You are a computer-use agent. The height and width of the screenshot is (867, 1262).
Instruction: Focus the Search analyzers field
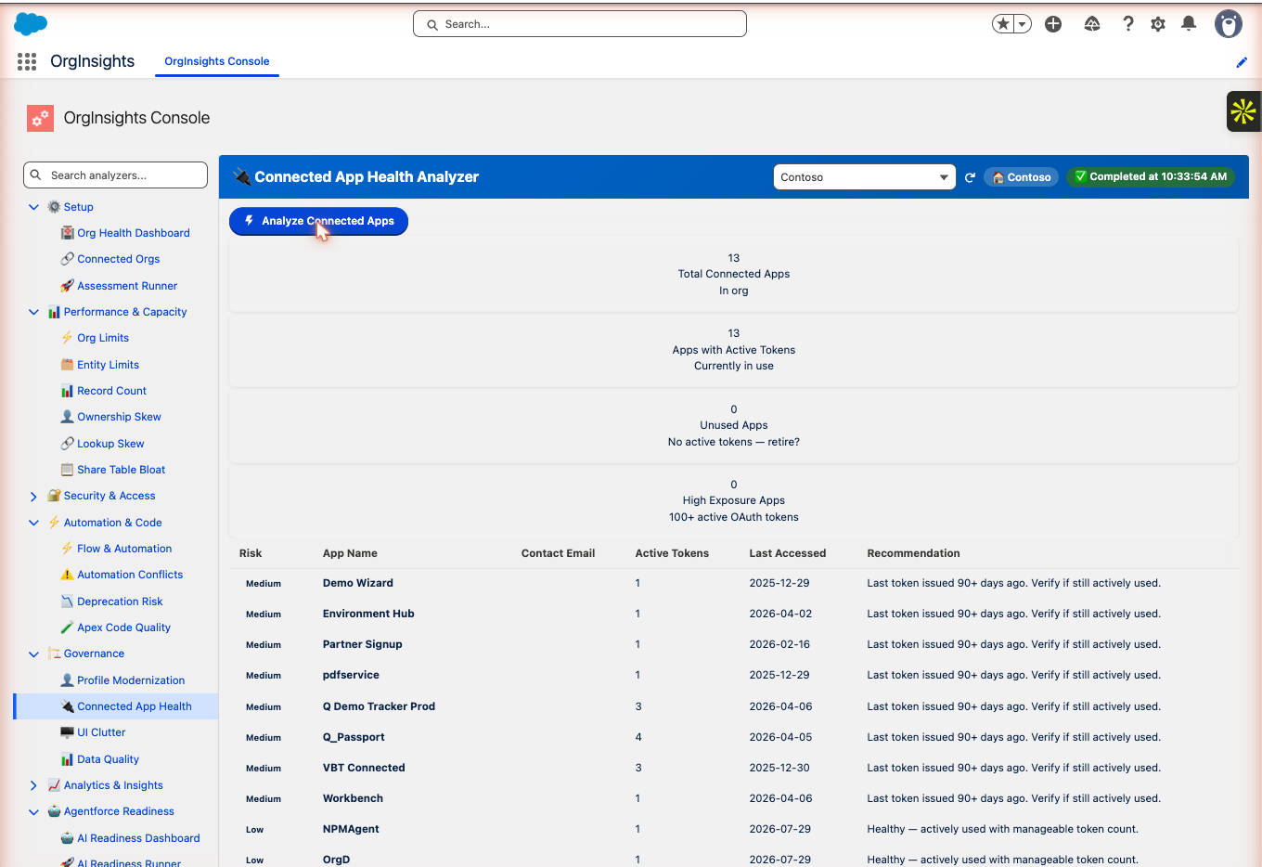click(115, 175)
